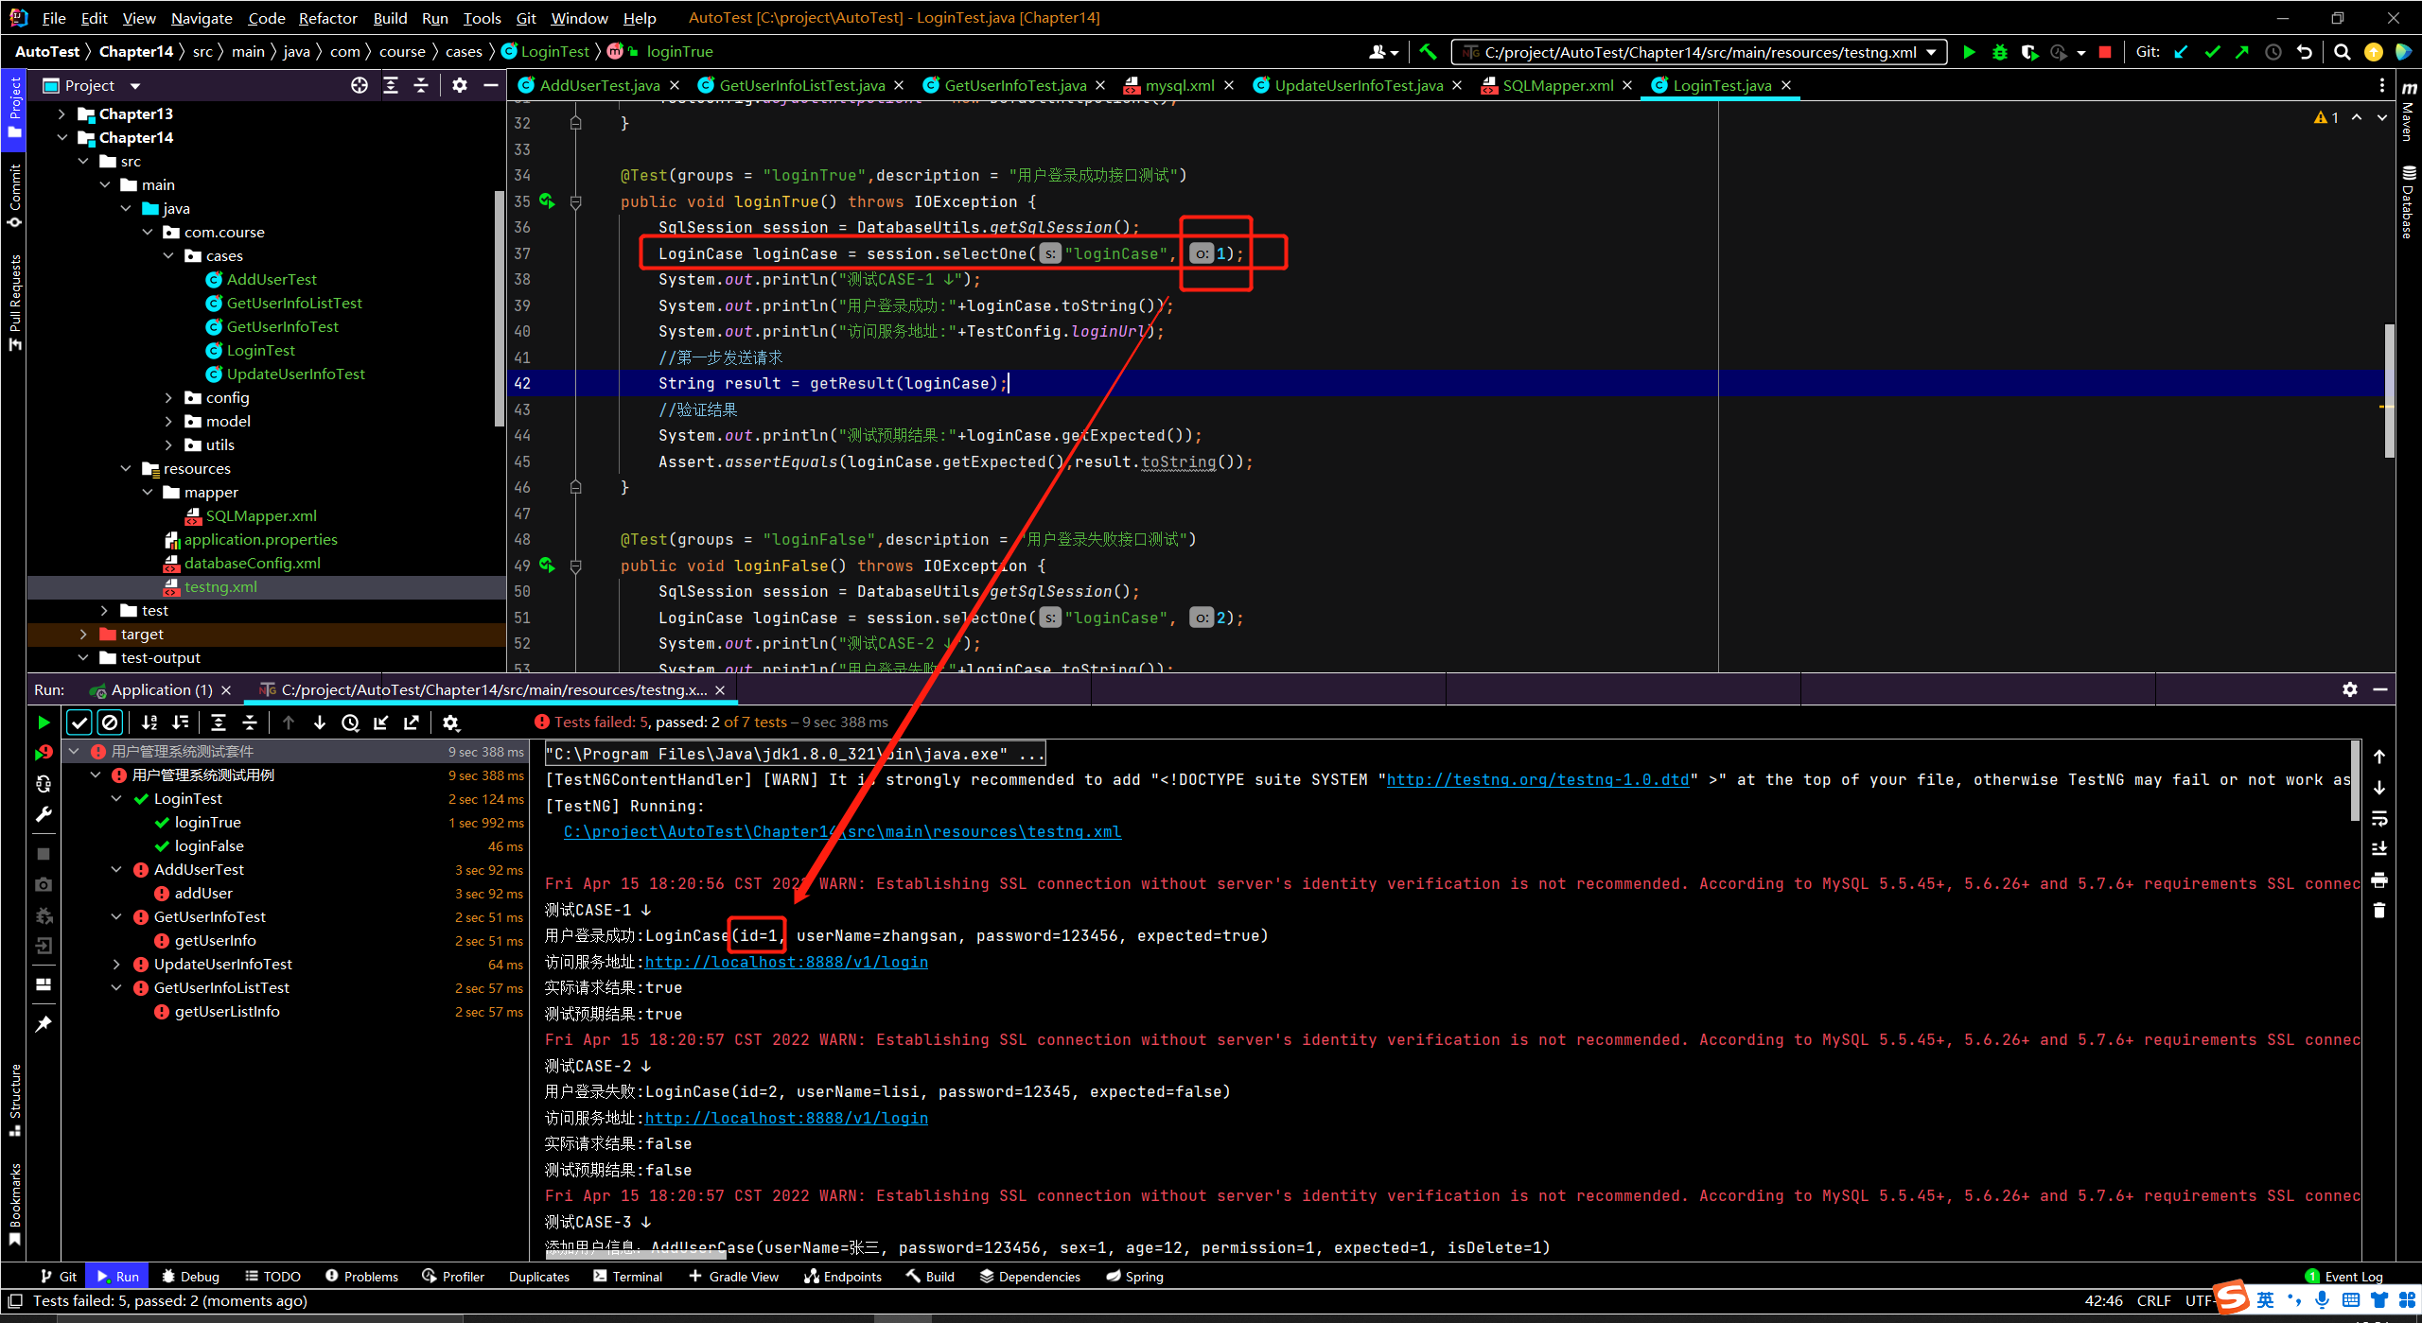Select testng.xml in project tree
Viewport: 2422px width, 1323px height.
[220, 587]
